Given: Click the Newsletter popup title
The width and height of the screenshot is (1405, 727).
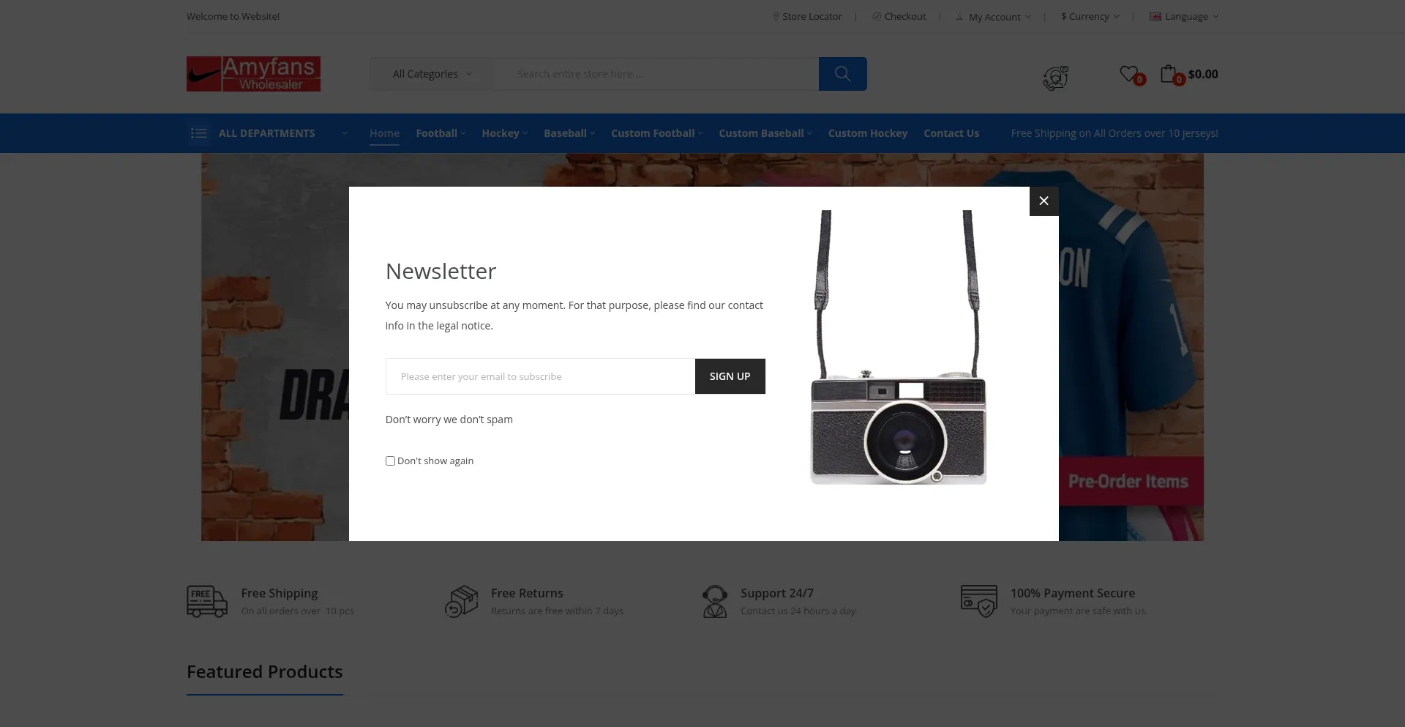Looking at the screenshot, I should 441,271.
